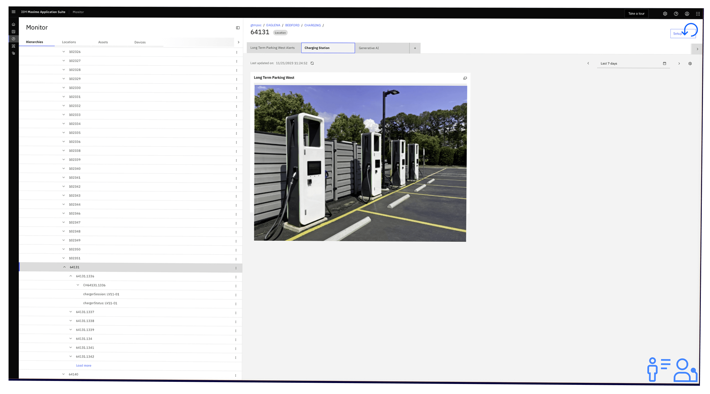Click the Load more link
Viewport: 710px width, 394px height.
pos(84,365)
